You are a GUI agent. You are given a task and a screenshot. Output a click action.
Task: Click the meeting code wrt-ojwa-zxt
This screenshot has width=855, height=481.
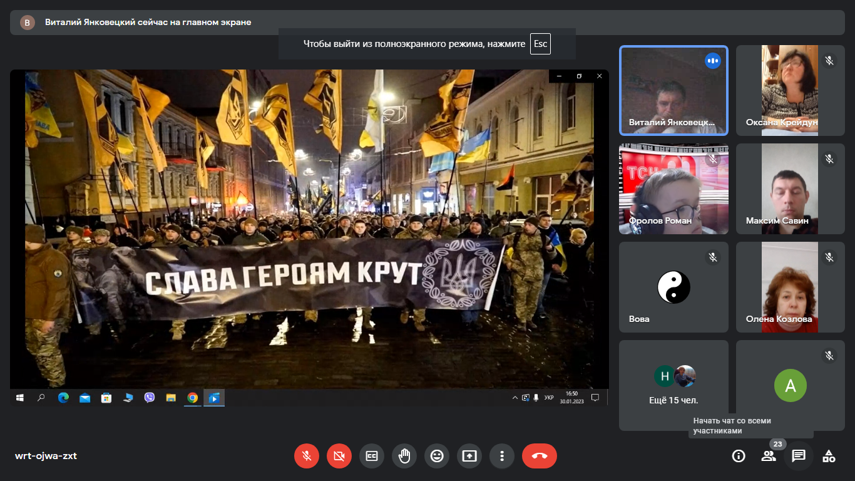(x=46, y=456)
